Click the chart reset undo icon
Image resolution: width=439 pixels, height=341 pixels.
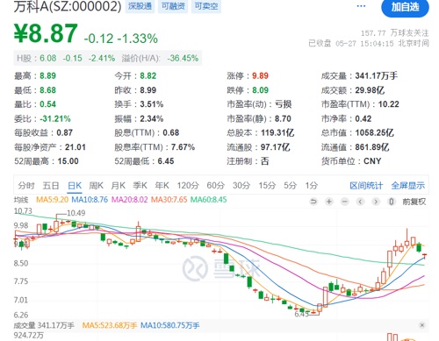pyautogui.click(x=313, y=202)
